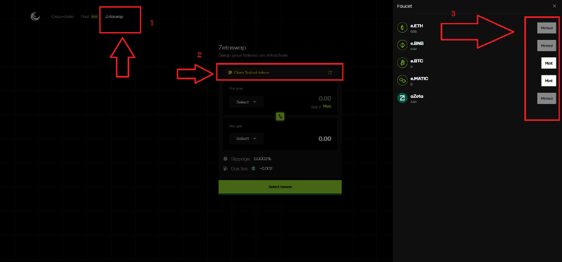Click the e.MATIC token icon
The width and height of the screenshot is (562, 262).
click(x=402, y=80)
